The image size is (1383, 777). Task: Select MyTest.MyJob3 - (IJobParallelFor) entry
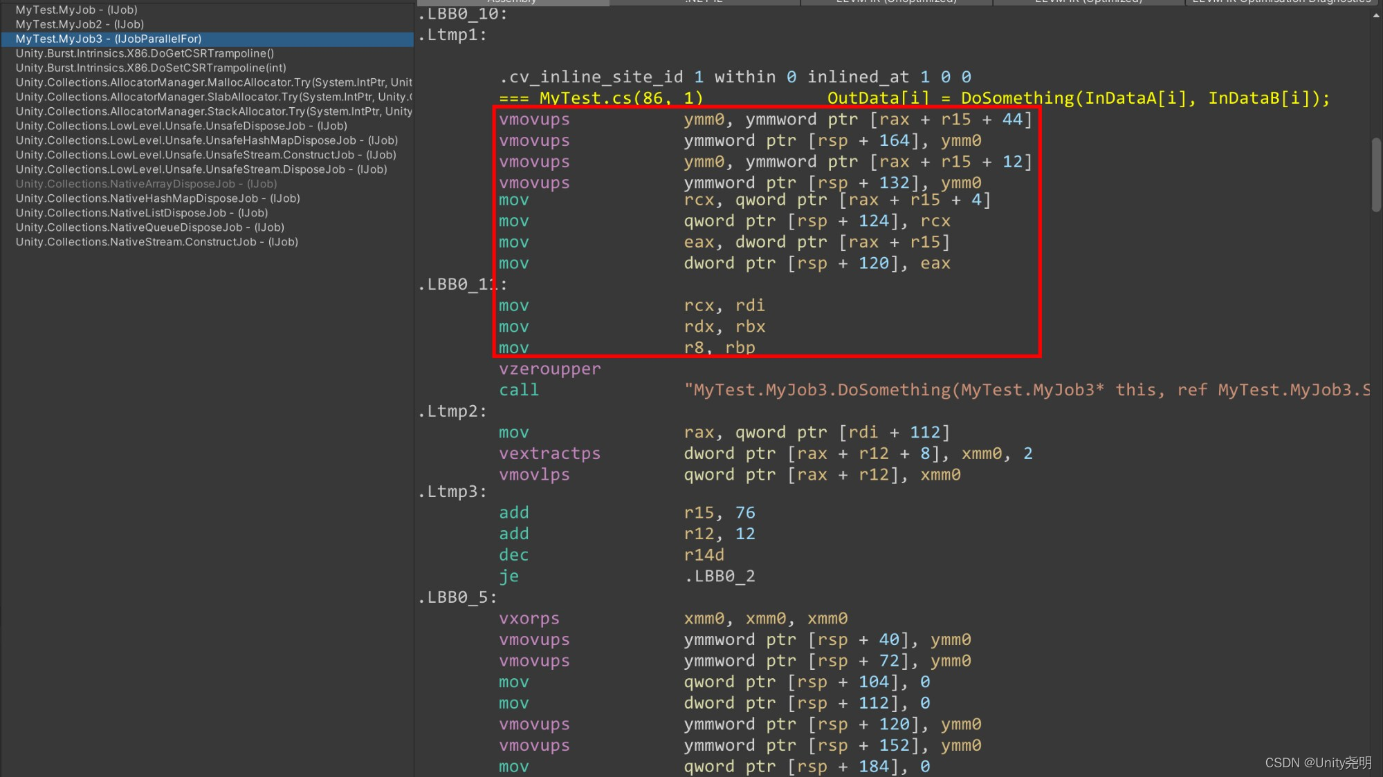pos(208,39)
